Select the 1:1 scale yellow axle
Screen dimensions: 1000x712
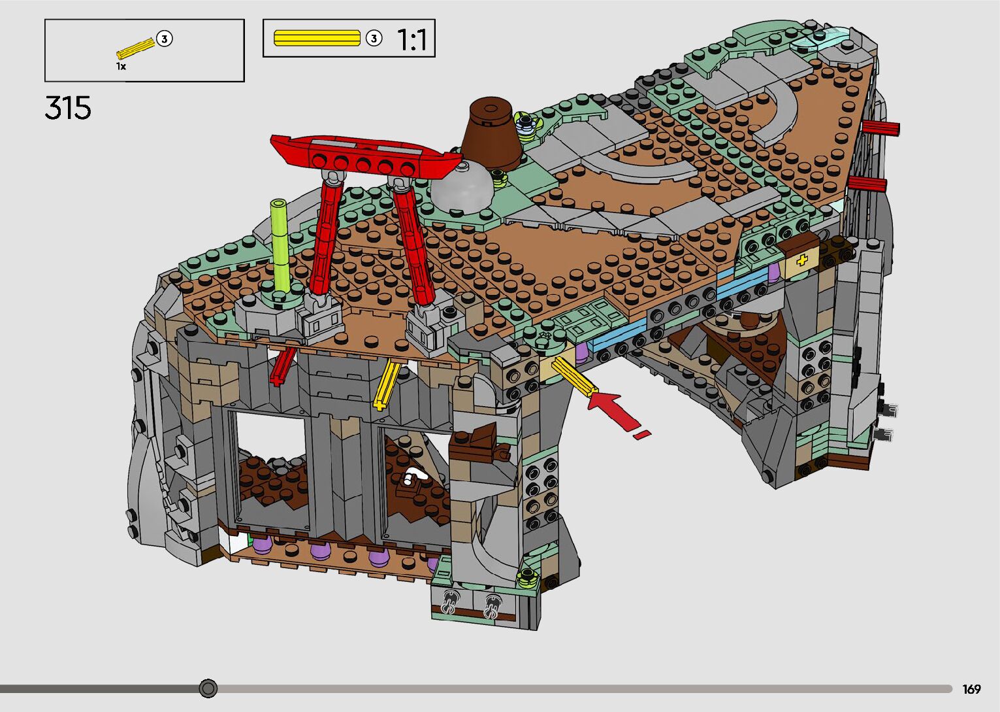tap(317, 39)
